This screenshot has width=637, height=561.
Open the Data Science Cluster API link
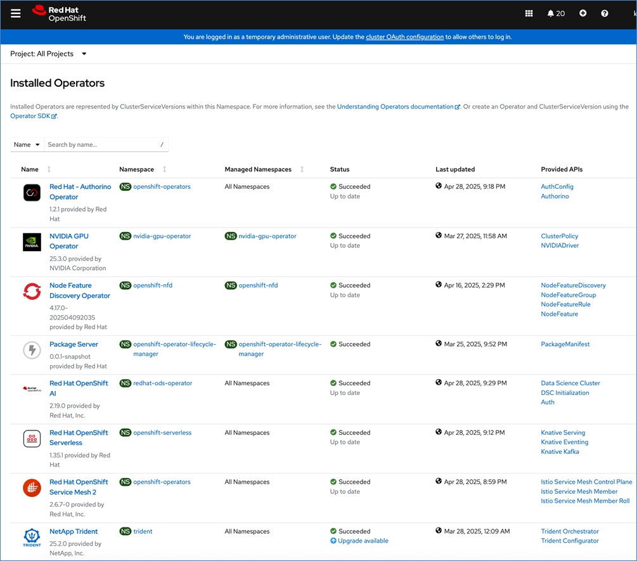570,383
